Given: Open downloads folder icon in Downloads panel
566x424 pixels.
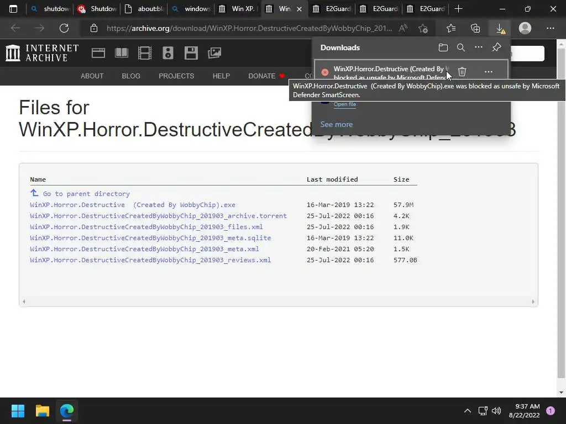Looking at the screenshot, I should pos(443,47).
